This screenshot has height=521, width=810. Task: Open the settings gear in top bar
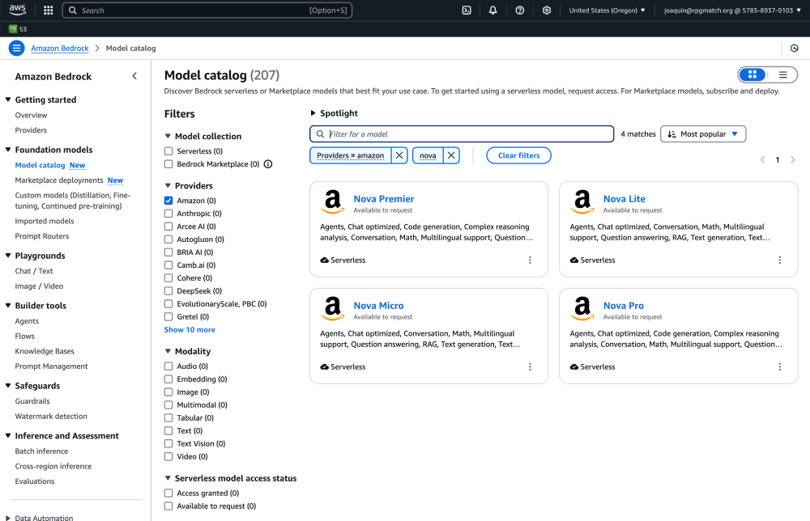(x=547, y=11)
